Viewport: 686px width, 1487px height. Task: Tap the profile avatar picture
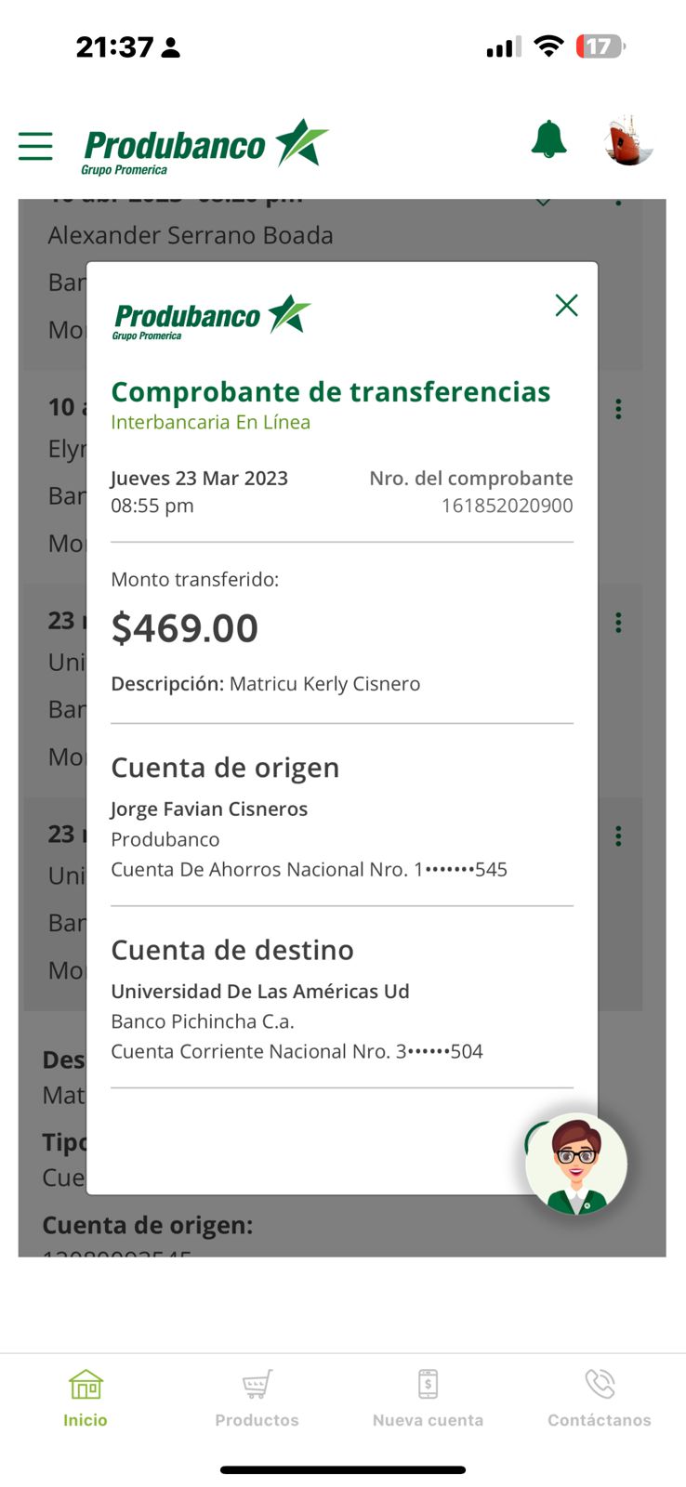pyautogui.click(x=629, y=141)
